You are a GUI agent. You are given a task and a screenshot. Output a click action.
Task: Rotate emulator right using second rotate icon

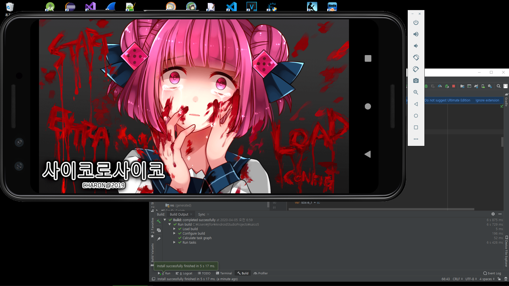[x=416, y=69]
